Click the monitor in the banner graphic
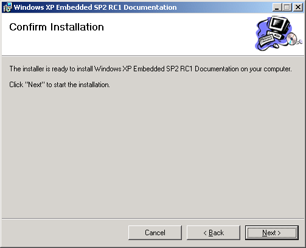Screen dimensions: 306x248 click(279, 26)
